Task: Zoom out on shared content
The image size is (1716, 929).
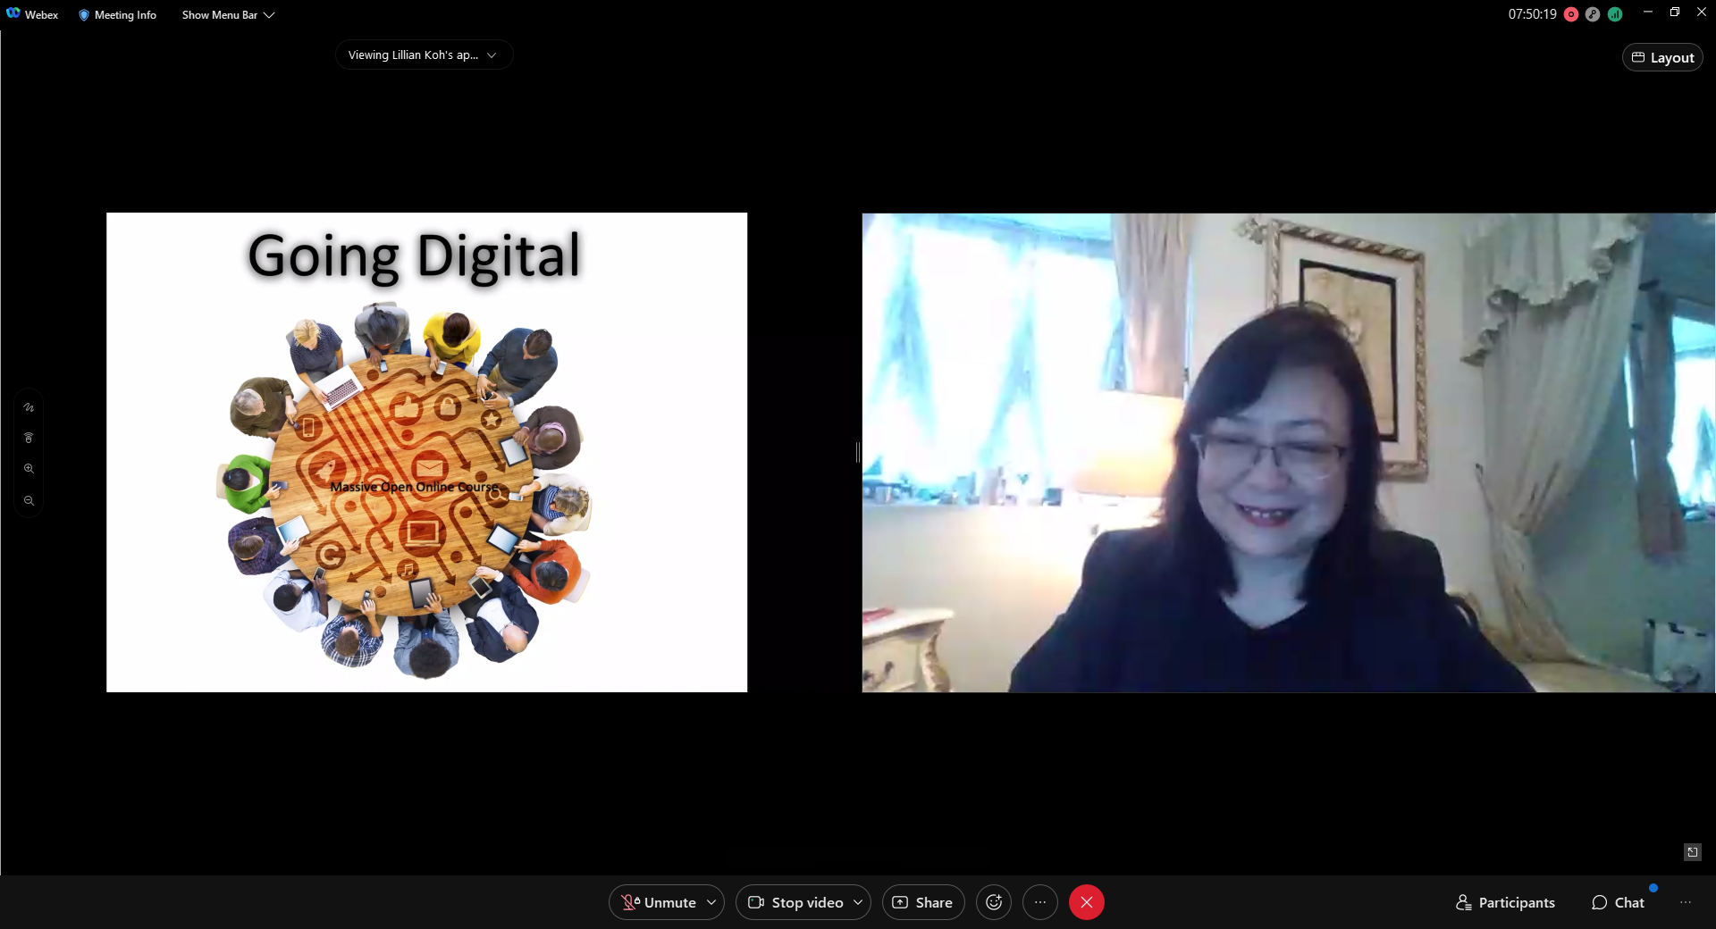Action: tap(29, 501)
